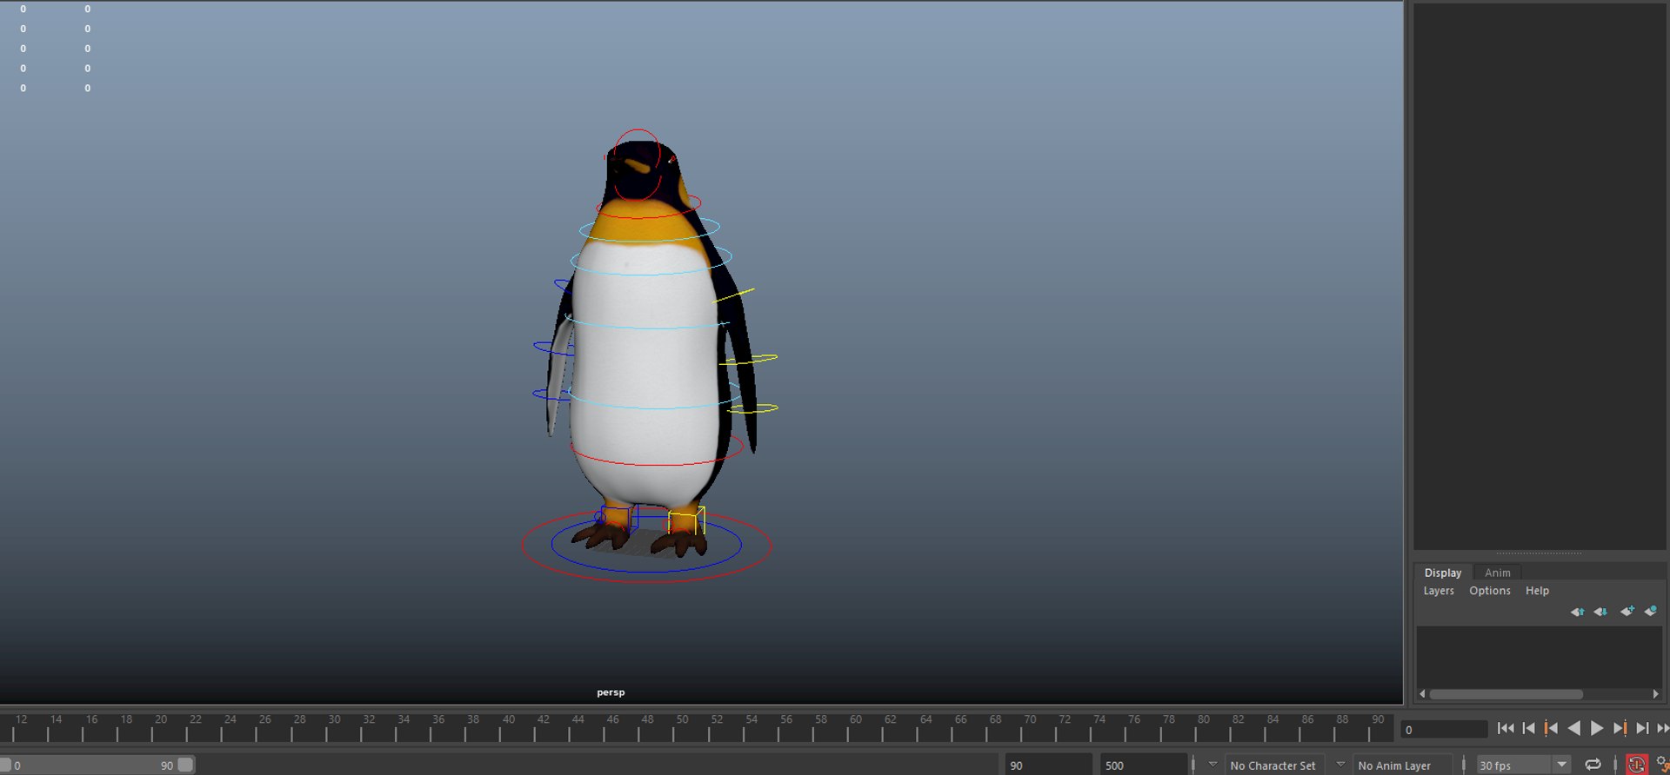Move selected layer up in Layer Editor
Viewport: 1670px width, 775px height.
(1577, 612)
